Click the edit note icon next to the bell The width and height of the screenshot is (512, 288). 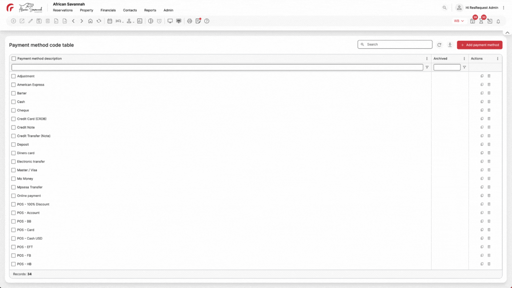490,21
